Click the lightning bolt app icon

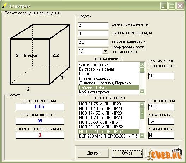coord(5,6)
